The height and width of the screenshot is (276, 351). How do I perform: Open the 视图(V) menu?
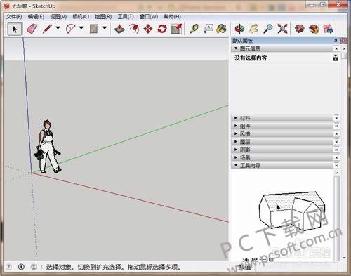click(x=58, y=17)
